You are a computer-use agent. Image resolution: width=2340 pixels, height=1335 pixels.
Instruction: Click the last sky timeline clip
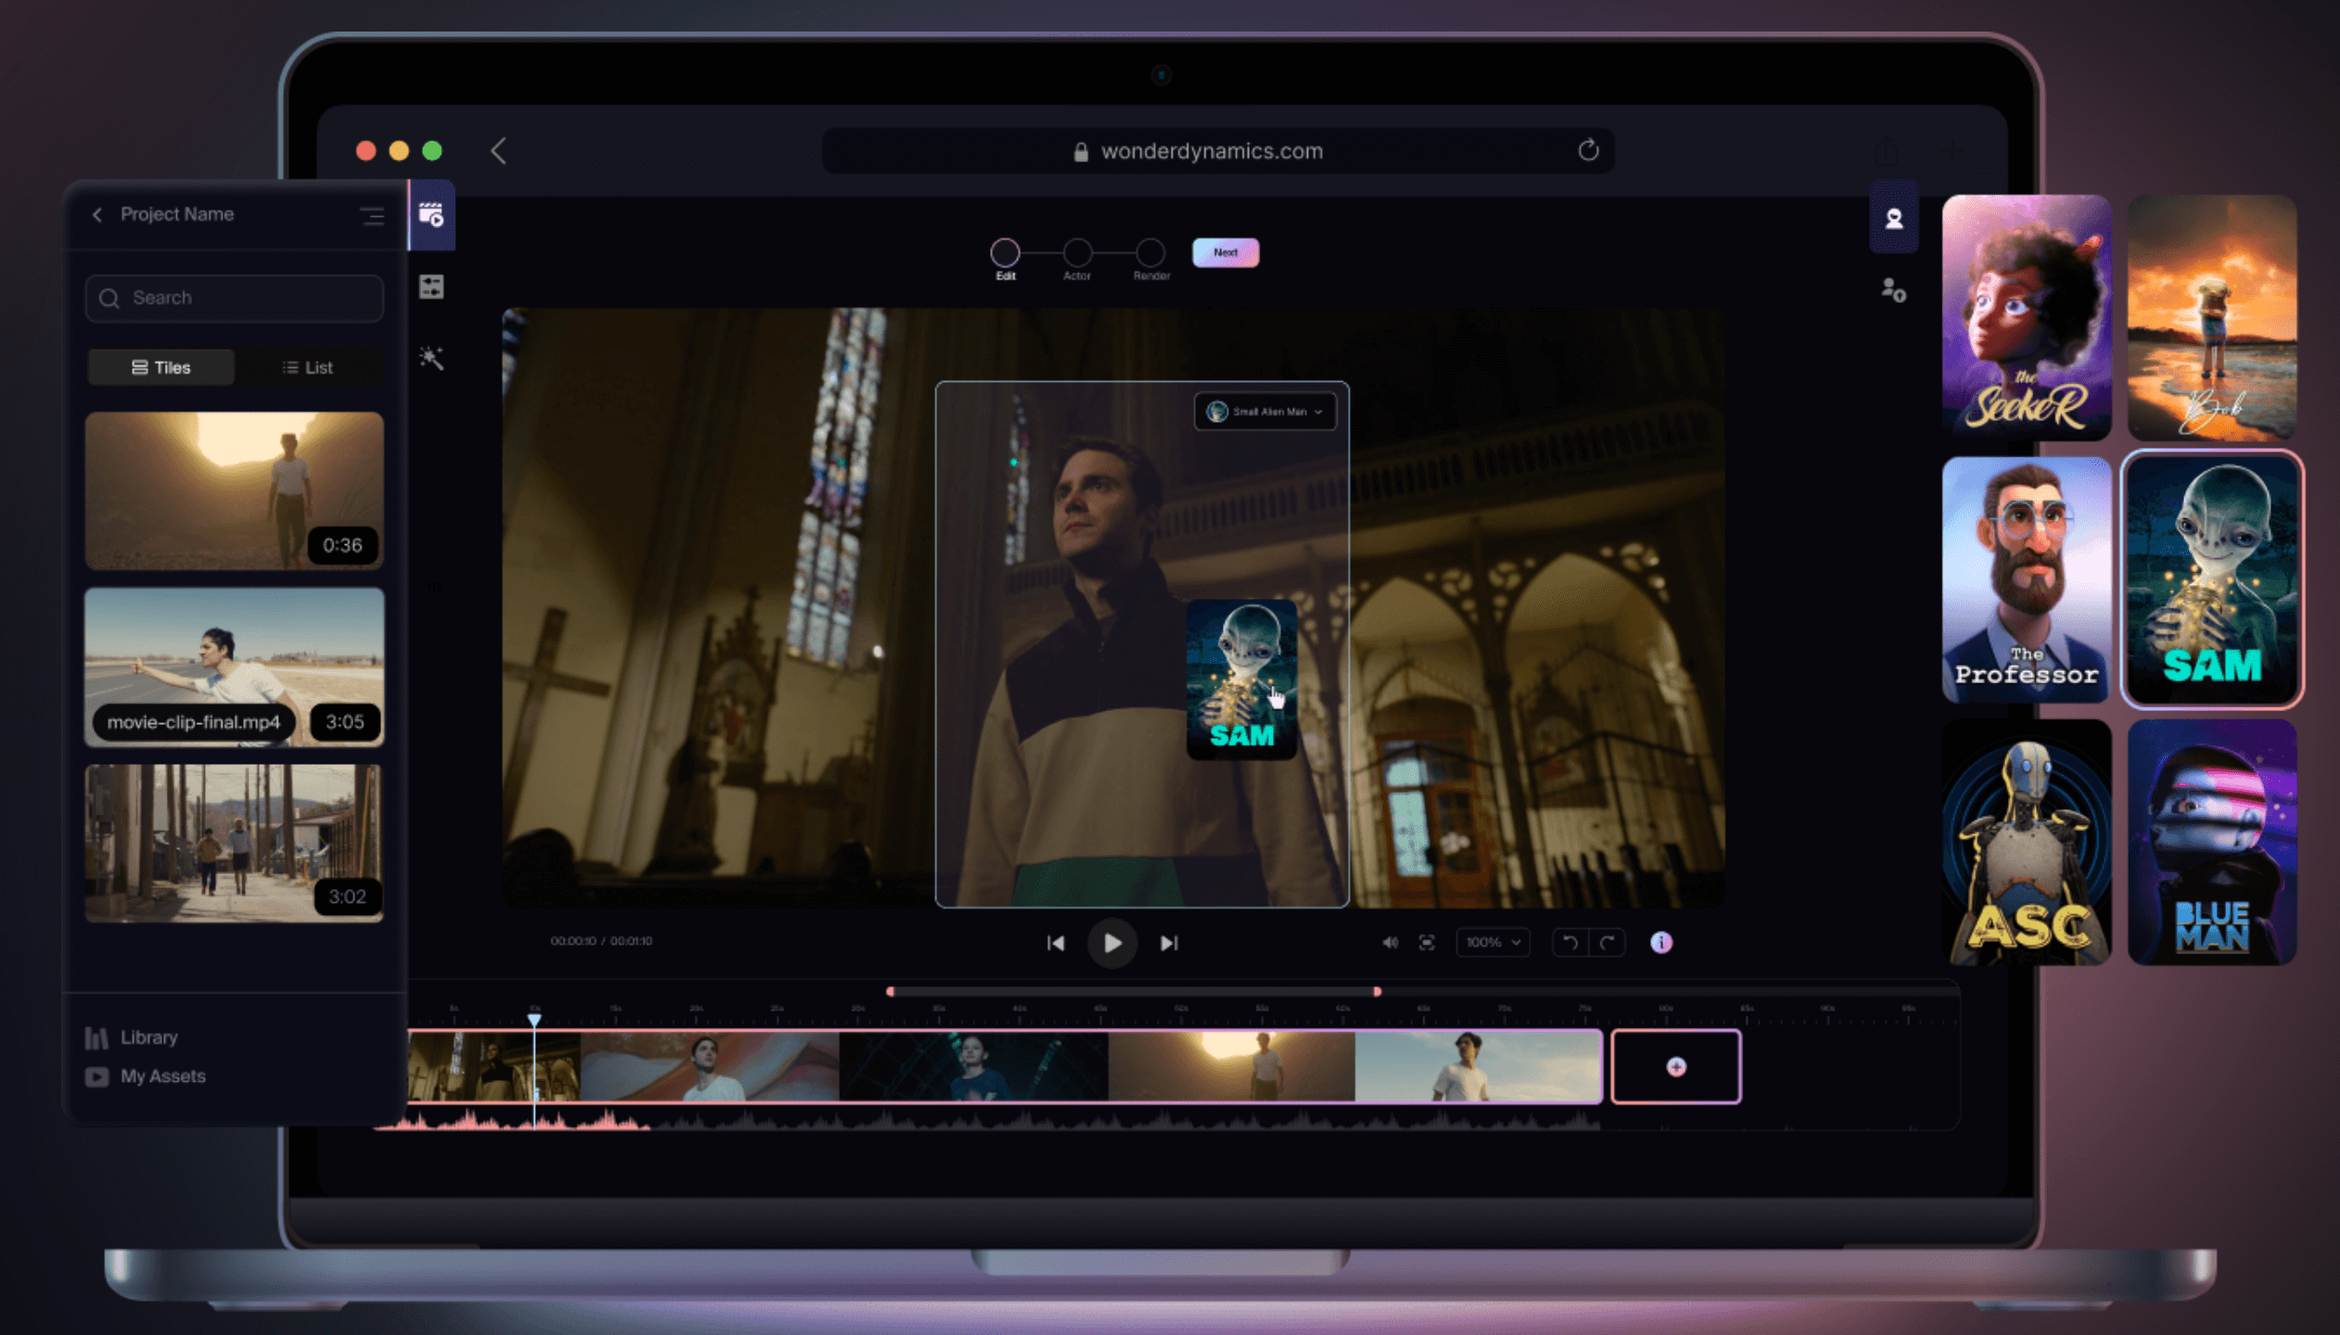click(x=1479, y=1067)
